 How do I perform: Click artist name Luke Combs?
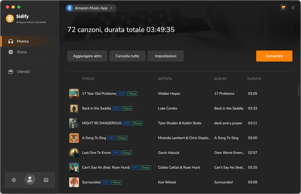(x=168, y=108)
